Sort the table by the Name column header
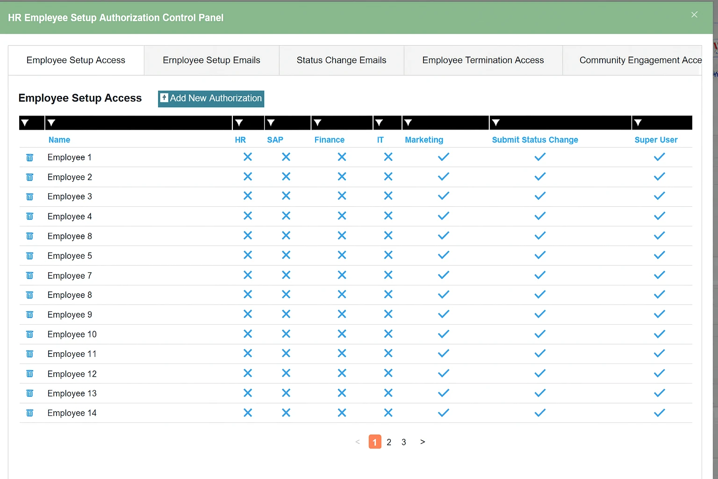 coord(59,140)
